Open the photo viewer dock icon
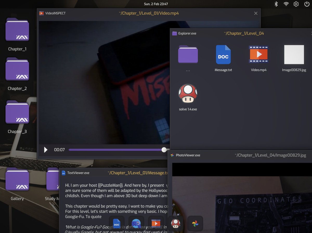312x233 pixels. tap(195, 224)
